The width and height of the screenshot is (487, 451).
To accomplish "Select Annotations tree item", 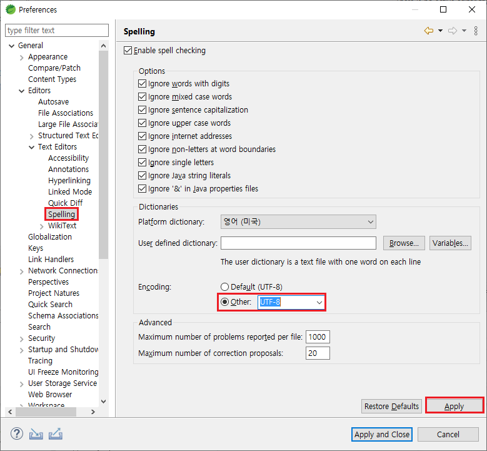I will (68, 169).
